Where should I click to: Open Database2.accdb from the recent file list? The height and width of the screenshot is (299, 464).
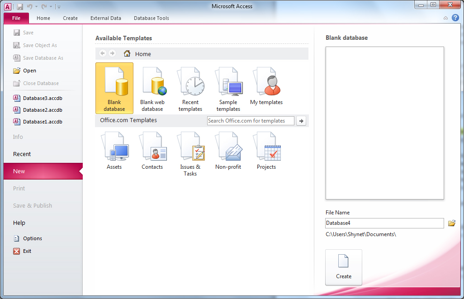[43, 110]
